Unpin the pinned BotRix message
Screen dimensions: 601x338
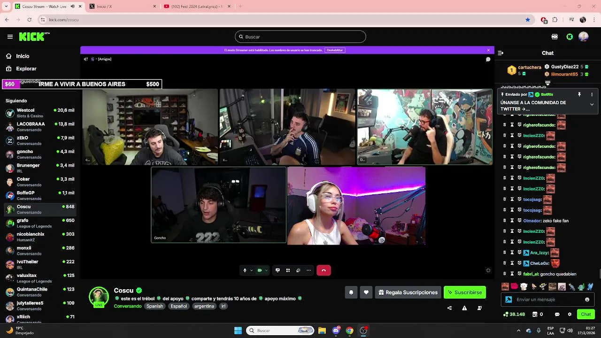coord(579,94)
